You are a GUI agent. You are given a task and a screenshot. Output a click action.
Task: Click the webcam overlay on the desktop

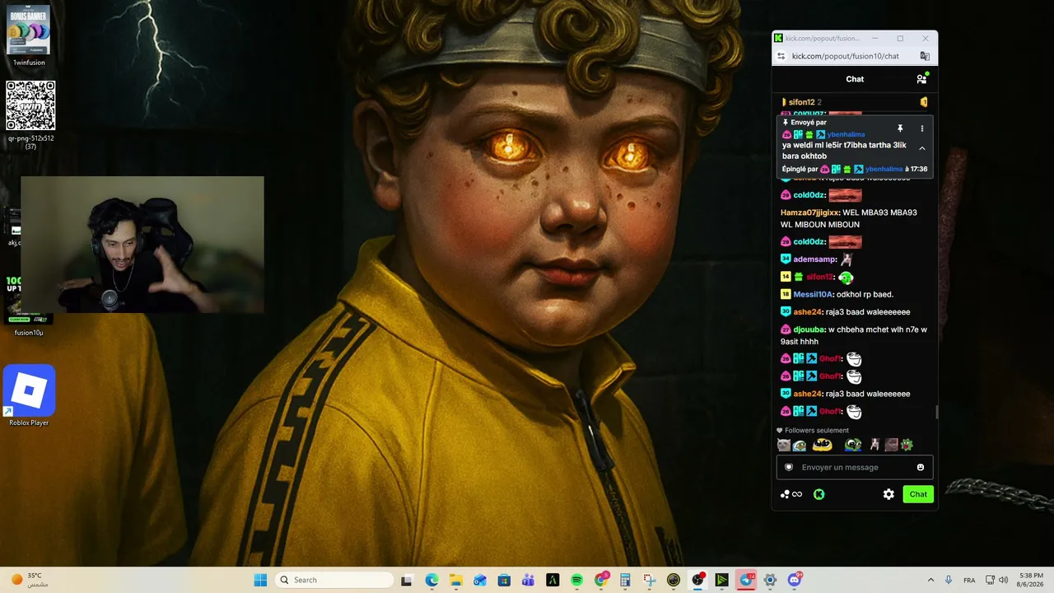click(x=142, y=245)
